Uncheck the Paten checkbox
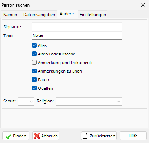 [x=34, y=80]
